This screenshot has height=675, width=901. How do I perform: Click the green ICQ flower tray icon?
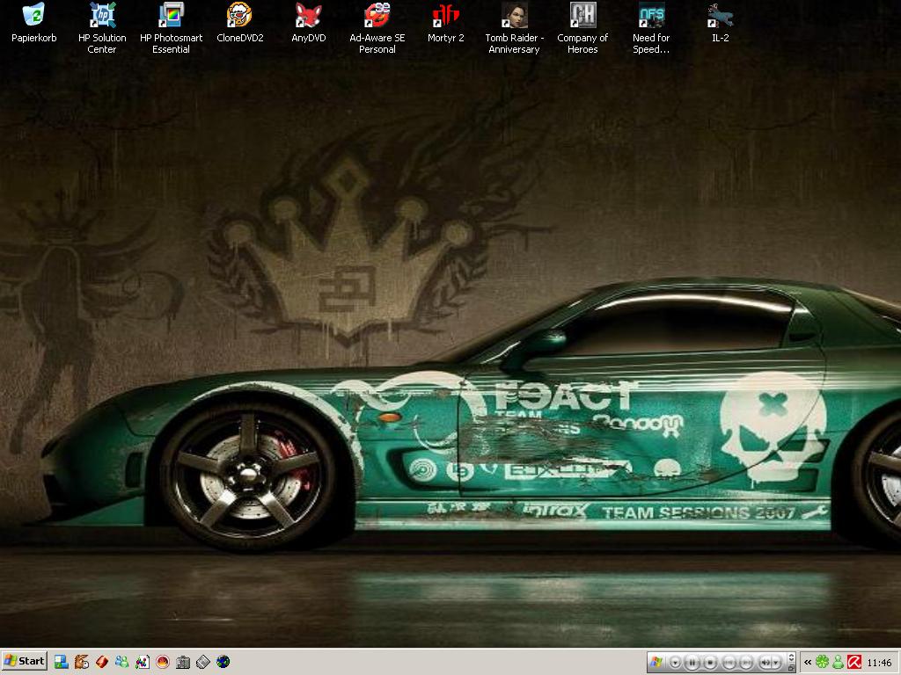(x=823, y=662)
